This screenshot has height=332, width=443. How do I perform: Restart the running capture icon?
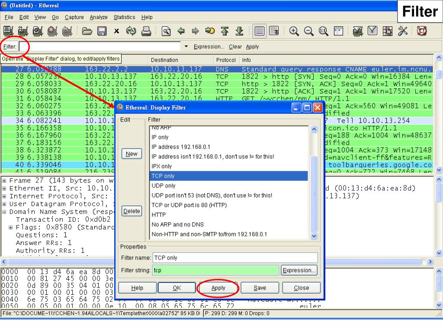(x=67, y=31)
